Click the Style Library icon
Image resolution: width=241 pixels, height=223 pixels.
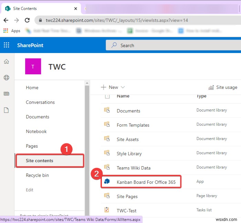[107, 153]
